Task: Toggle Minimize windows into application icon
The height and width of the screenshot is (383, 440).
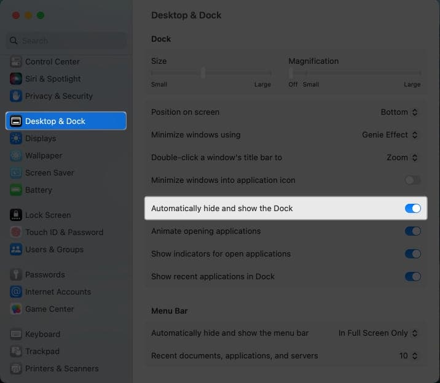Action: (412, 180)
